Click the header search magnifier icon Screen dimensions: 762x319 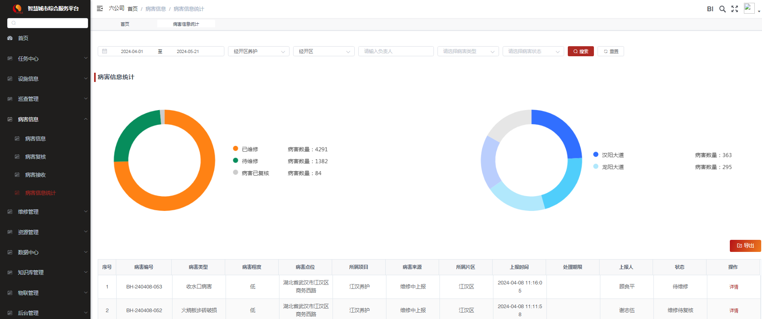pyautogui.click(x=722, y=9)
